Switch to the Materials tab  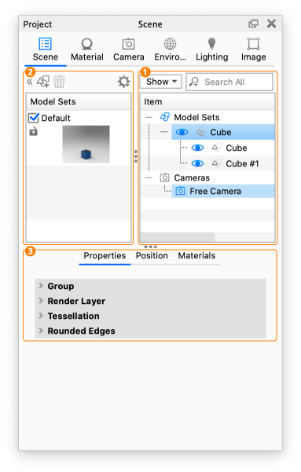click(196, 255)
